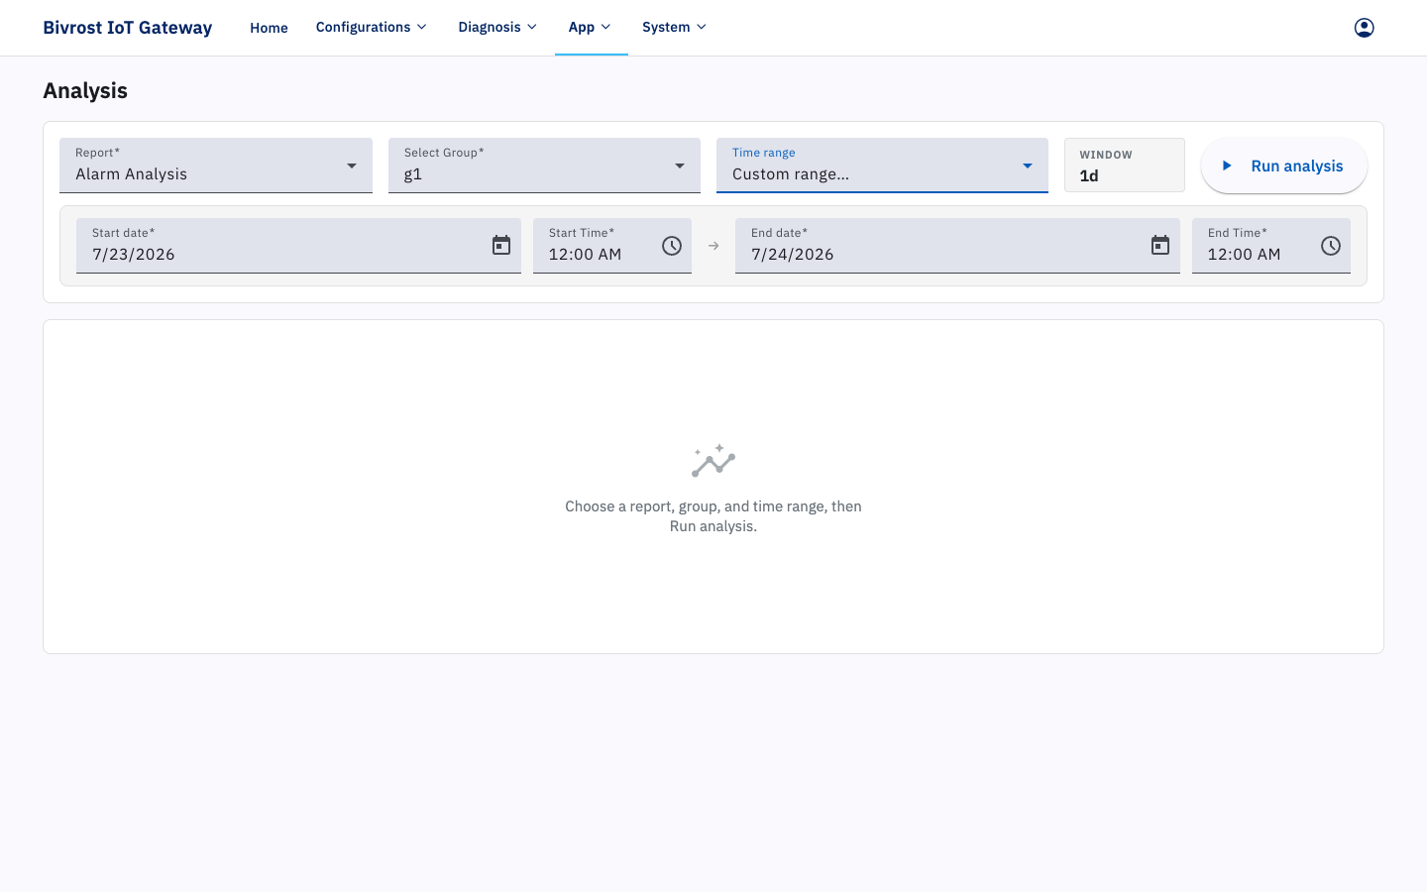Click the Bivrost IoT Gateway brand title
The width and height of the screenshot is (1427, 892).
[128, 28]
